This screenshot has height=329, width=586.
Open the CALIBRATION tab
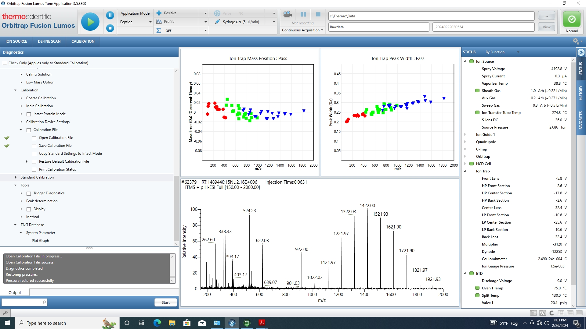point(83,41)
